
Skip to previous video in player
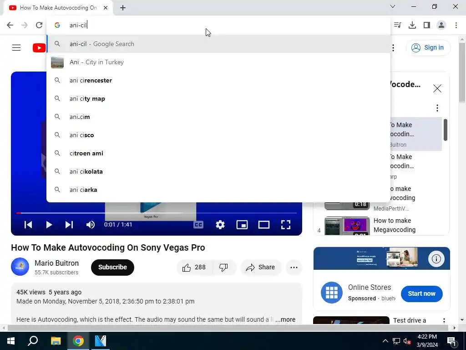pos(28,225)
